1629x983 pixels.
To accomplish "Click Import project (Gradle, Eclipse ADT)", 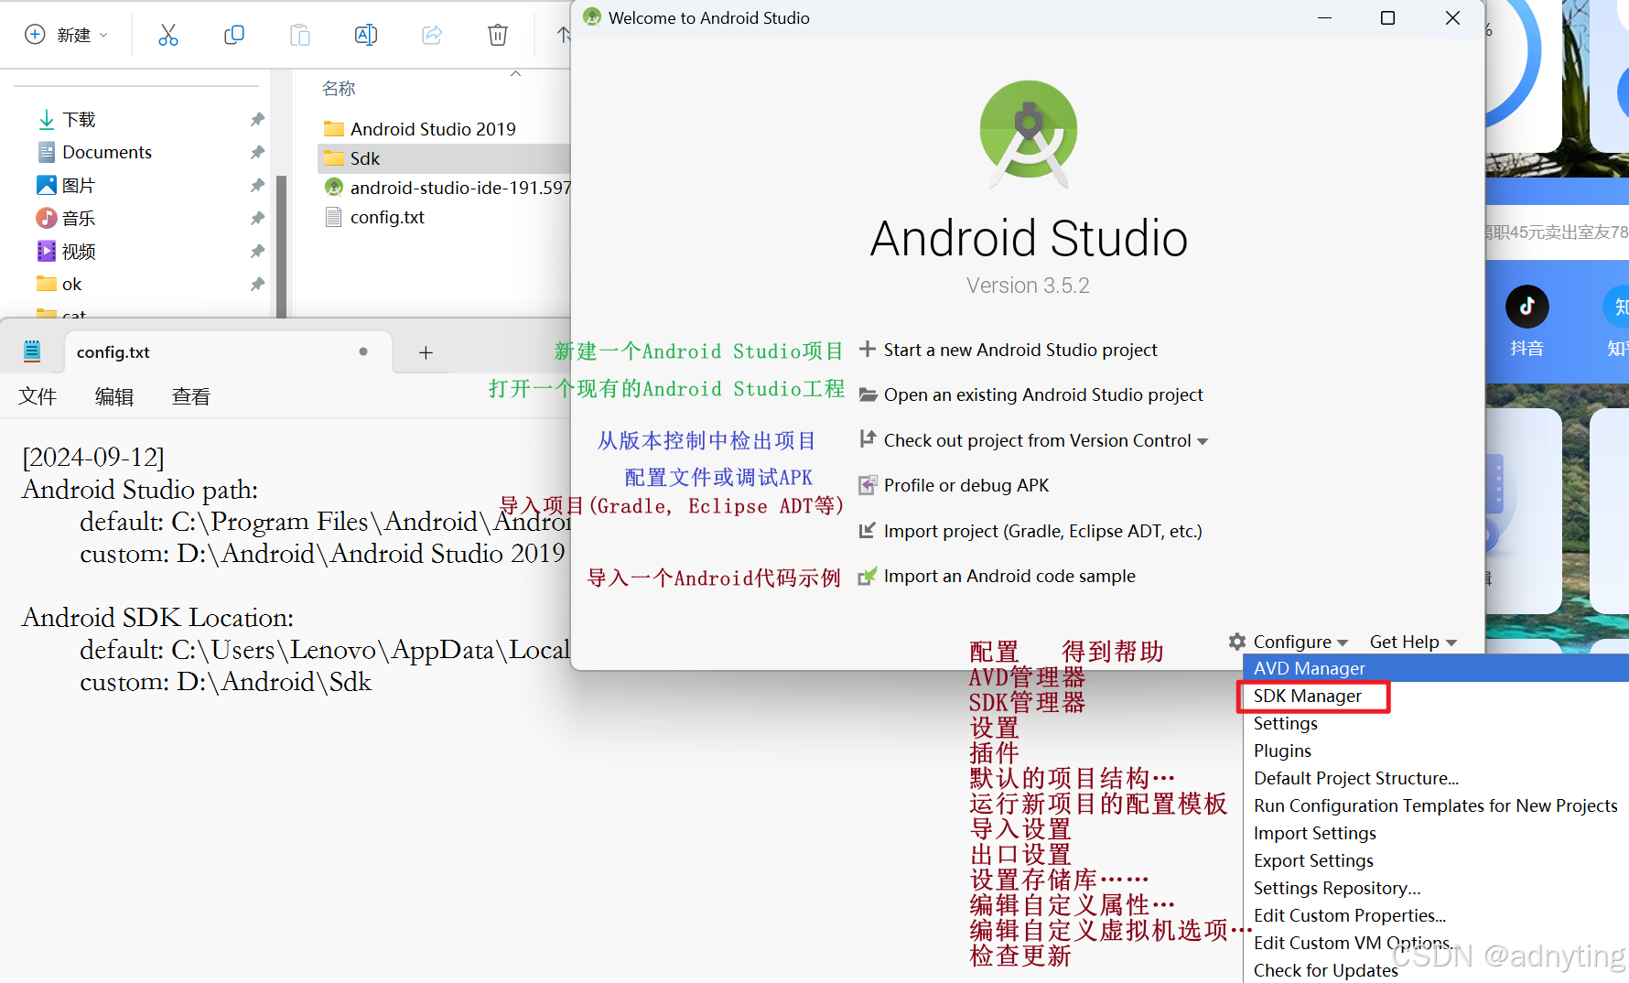I will [1043, 531].
